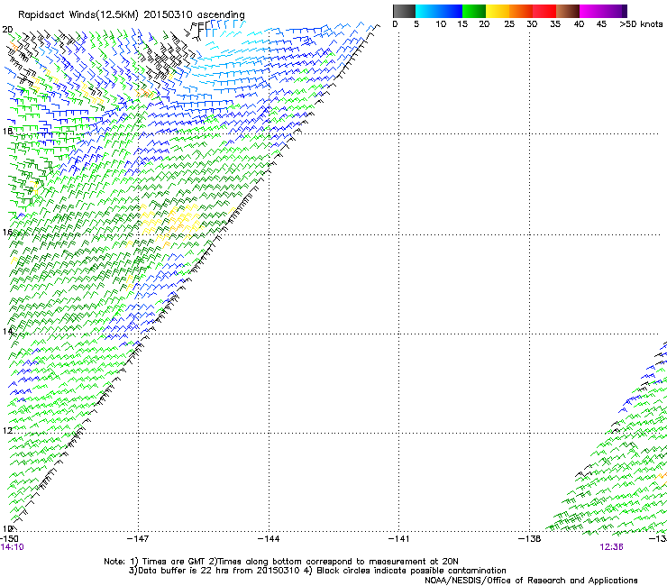
Task: Click the legend label '10'
Action: [441, 24]
